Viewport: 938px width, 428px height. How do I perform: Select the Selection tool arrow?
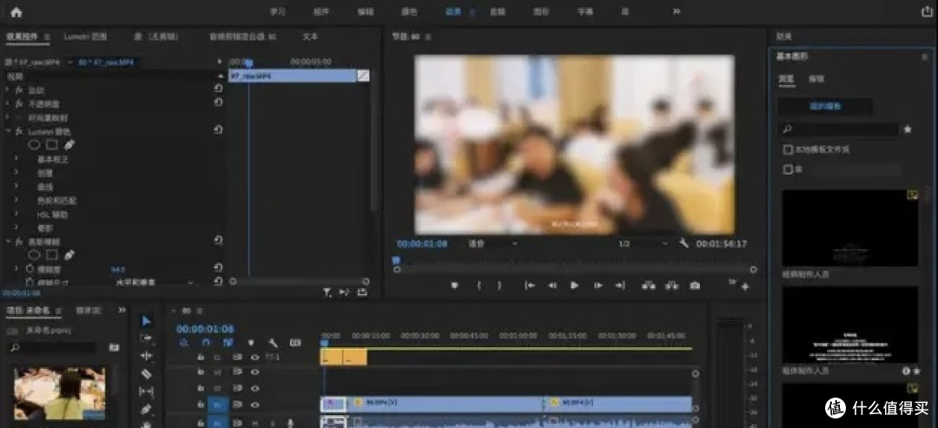147,321
